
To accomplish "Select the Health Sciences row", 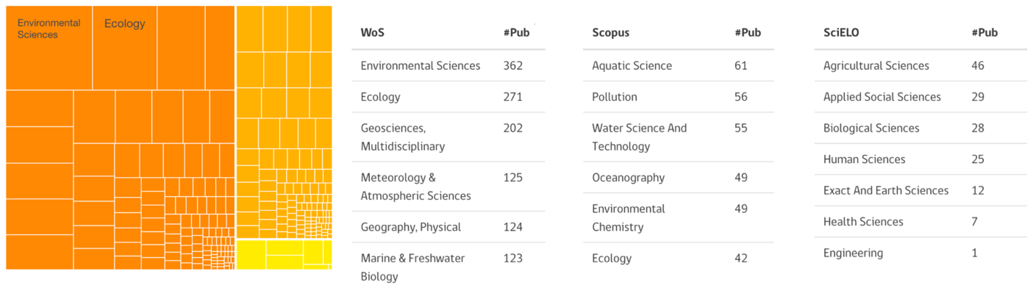I will pos(863,221).
